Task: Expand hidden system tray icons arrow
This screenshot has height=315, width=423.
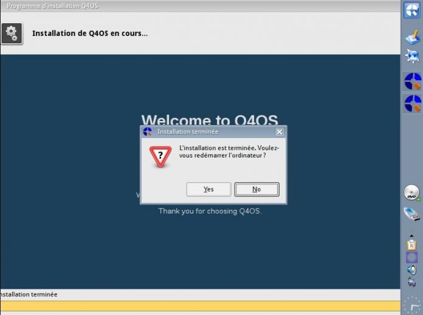Action: pyautogui.click(x=411, y=236)
